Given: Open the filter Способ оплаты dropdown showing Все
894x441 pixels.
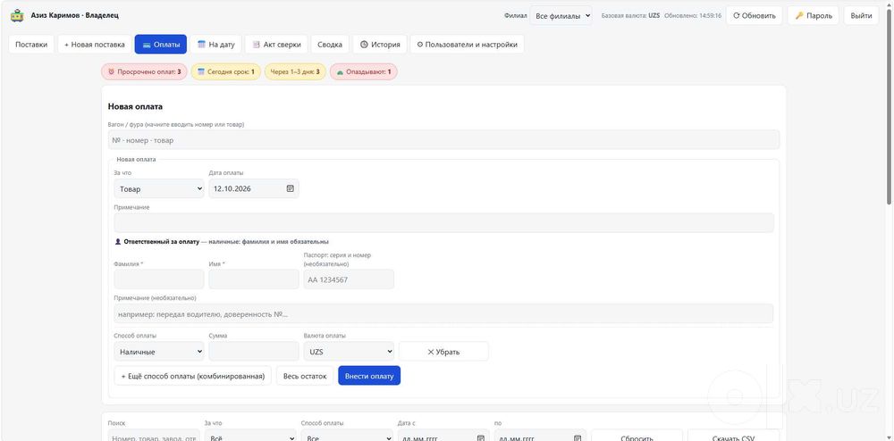Looking at the screenshot, I should point(347,437).
